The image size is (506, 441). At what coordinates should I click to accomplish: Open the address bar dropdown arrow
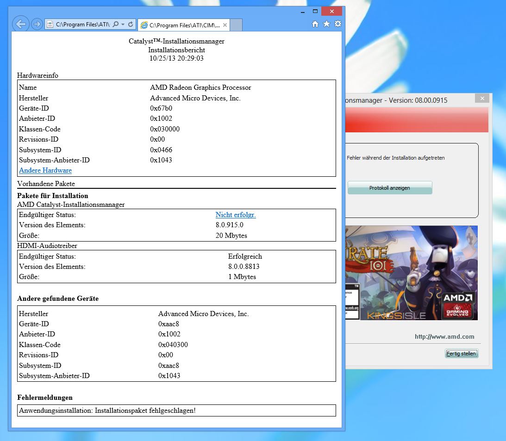[123, 24]
